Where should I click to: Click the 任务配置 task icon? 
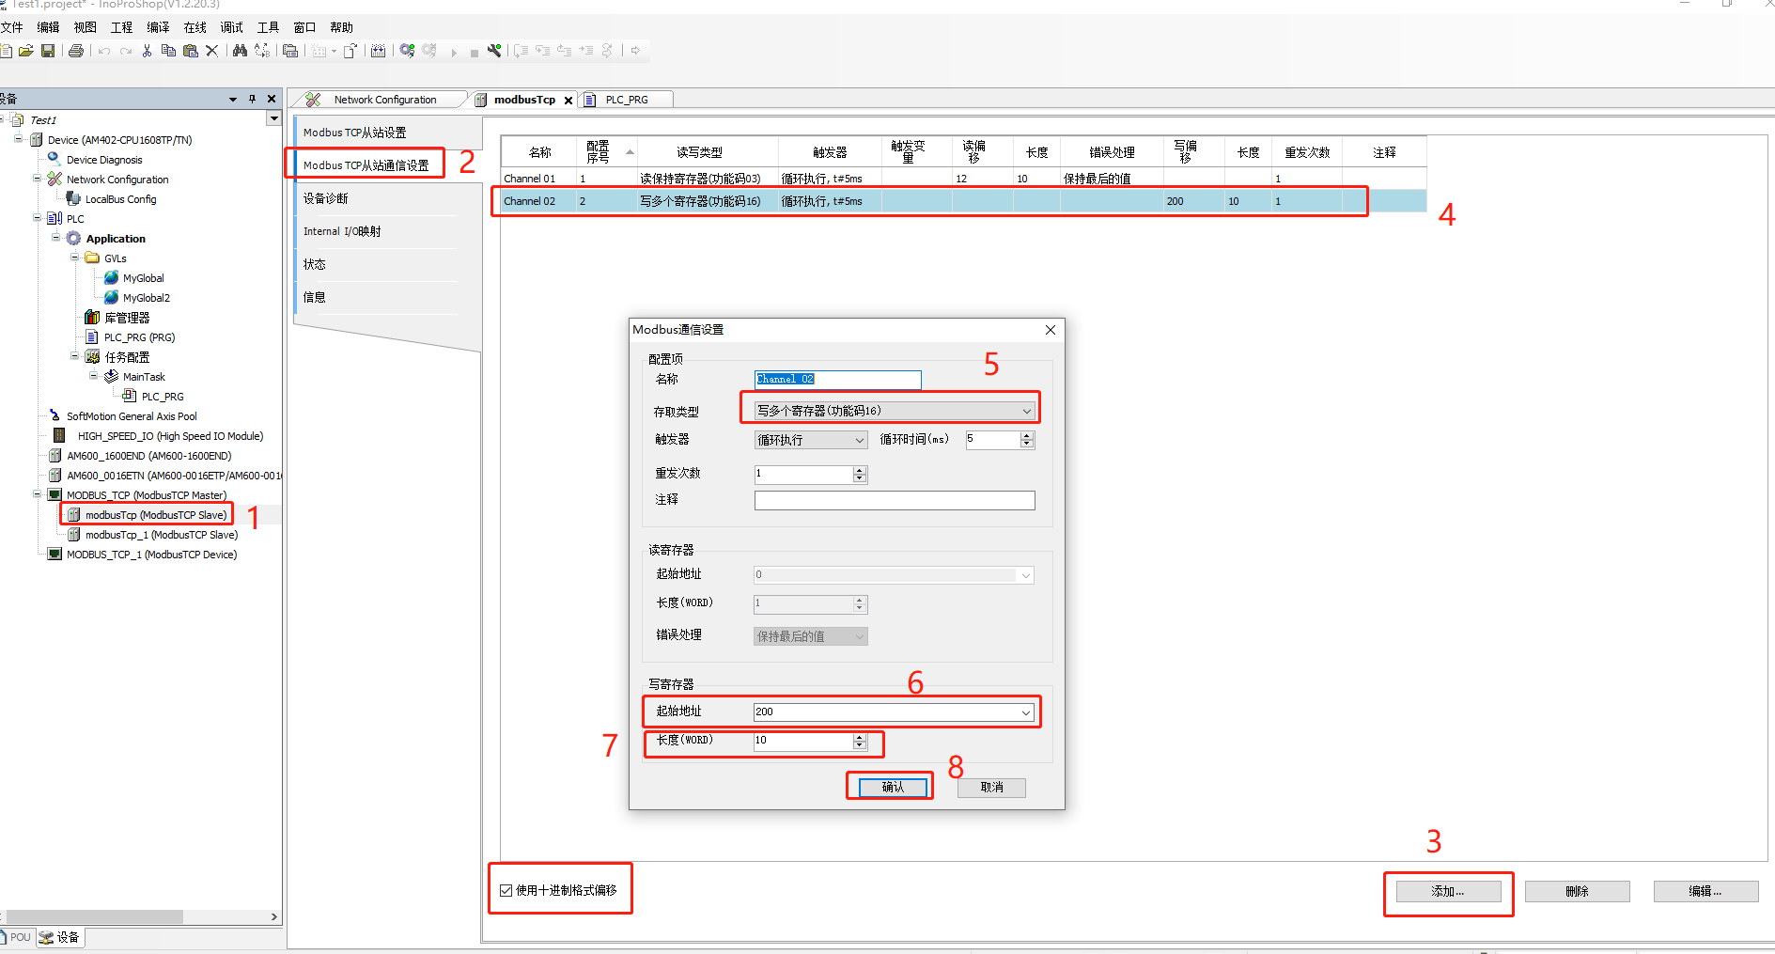click(x=92, y=356)
